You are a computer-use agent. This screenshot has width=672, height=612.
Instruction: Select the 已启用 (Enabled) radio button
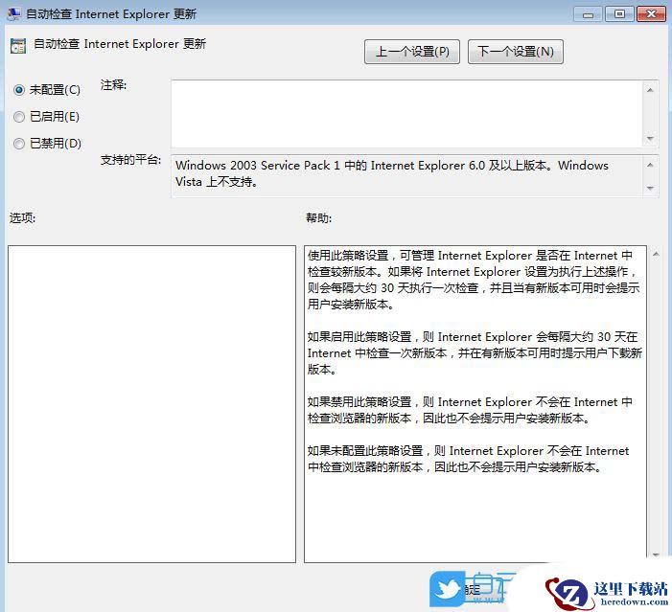(19, 117)
